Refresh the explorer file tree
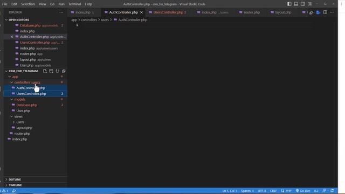 click(58, 71)
